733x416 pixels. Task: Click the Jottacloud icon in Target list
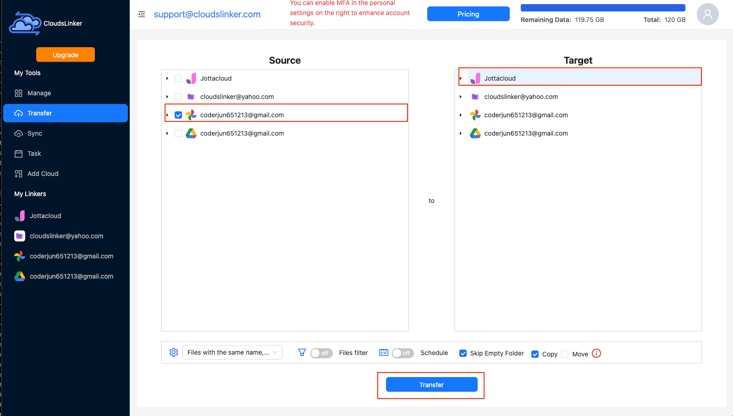point(475,78)
